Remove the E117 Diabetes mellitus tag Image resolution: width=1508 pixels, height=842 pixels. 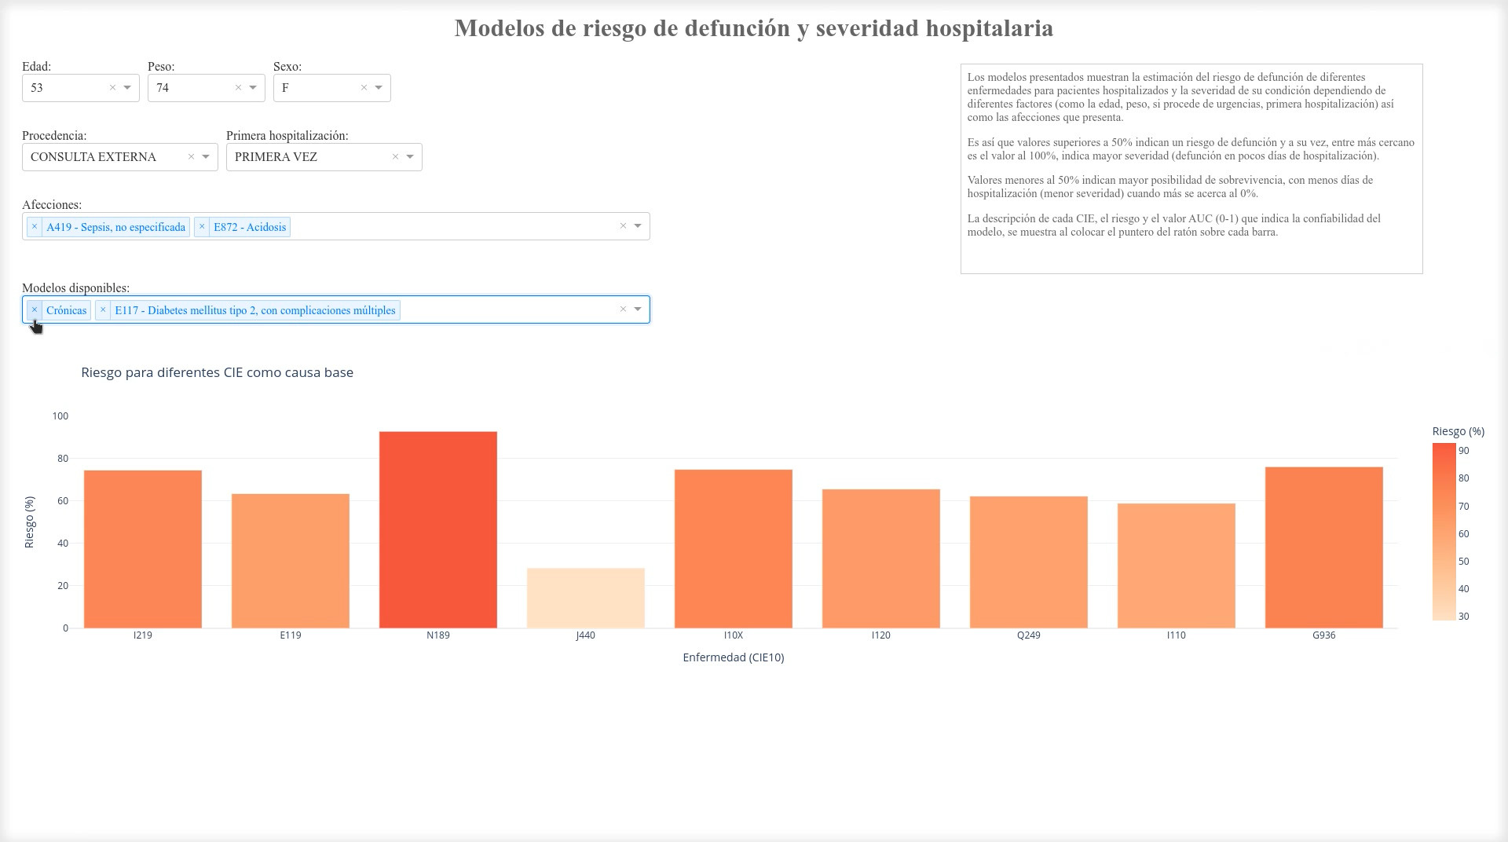coord(103,310)
